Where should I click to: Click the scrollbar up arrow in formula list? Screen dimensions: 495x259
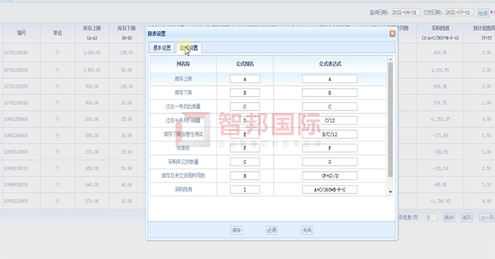pos(391,59)
